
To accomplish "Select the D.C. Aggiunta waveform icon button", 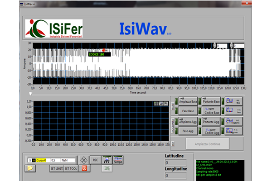I will click(233, 121).
